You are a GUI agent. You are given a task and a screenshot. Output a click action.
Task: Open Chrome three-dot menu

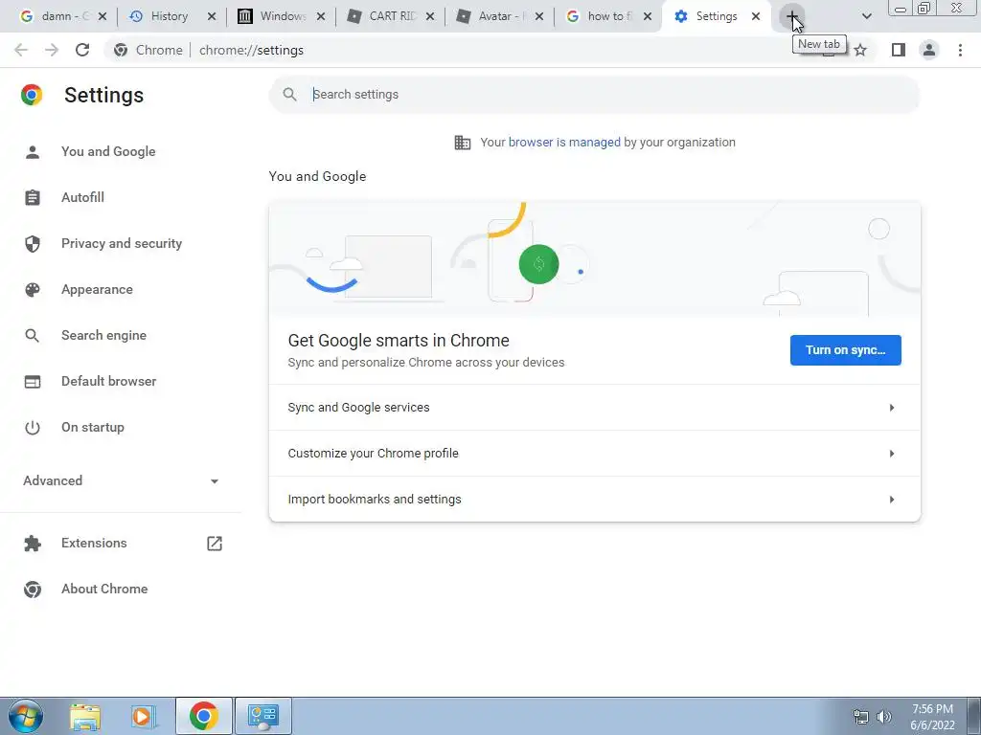coord(960,50)
